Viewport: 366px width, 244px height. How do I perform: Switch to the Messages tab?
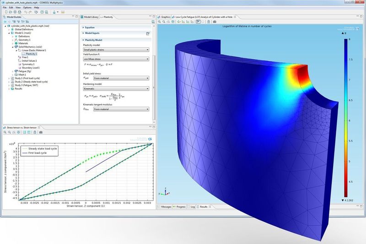pos(165,207)
